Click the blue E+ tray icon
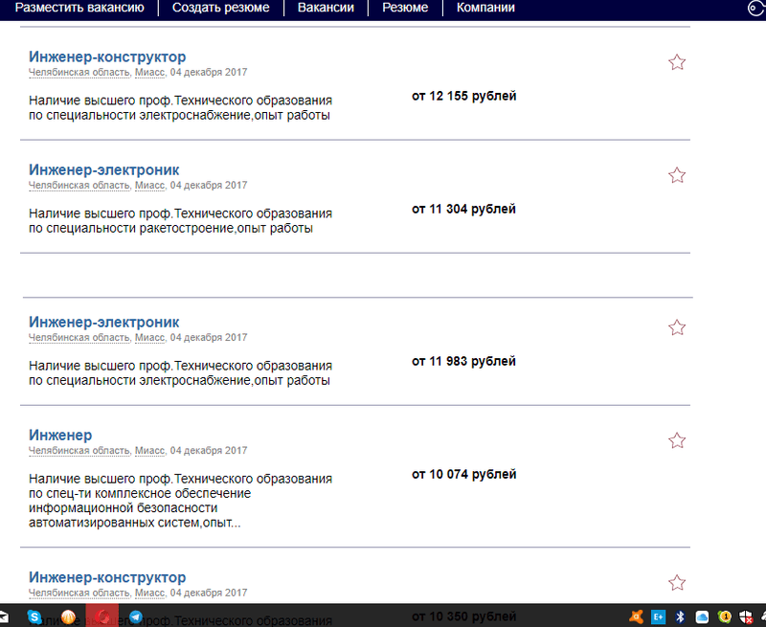The height and width of the screenshot is (627, 766). pos(658,617)
